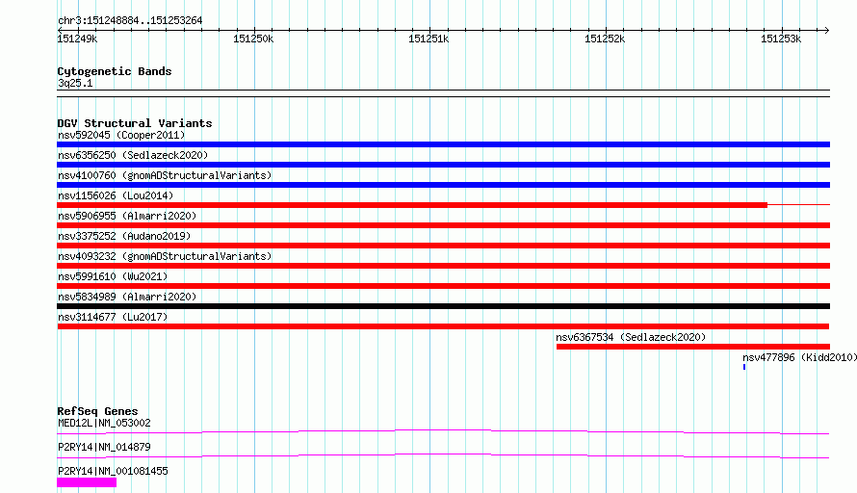Click the nsv4100760 (gnomADStructuralVariants) label
This screenshot has width=857, height=493.
tap(165, 175)
